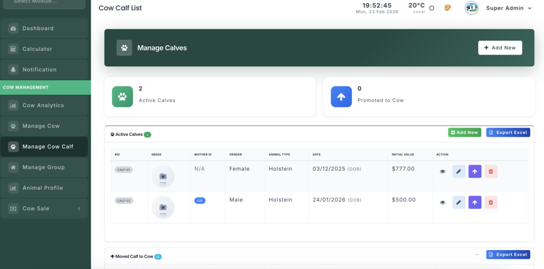Delete calf CALF-02 using trash icon
Screen dimensions: 544x269
(491, 202)
